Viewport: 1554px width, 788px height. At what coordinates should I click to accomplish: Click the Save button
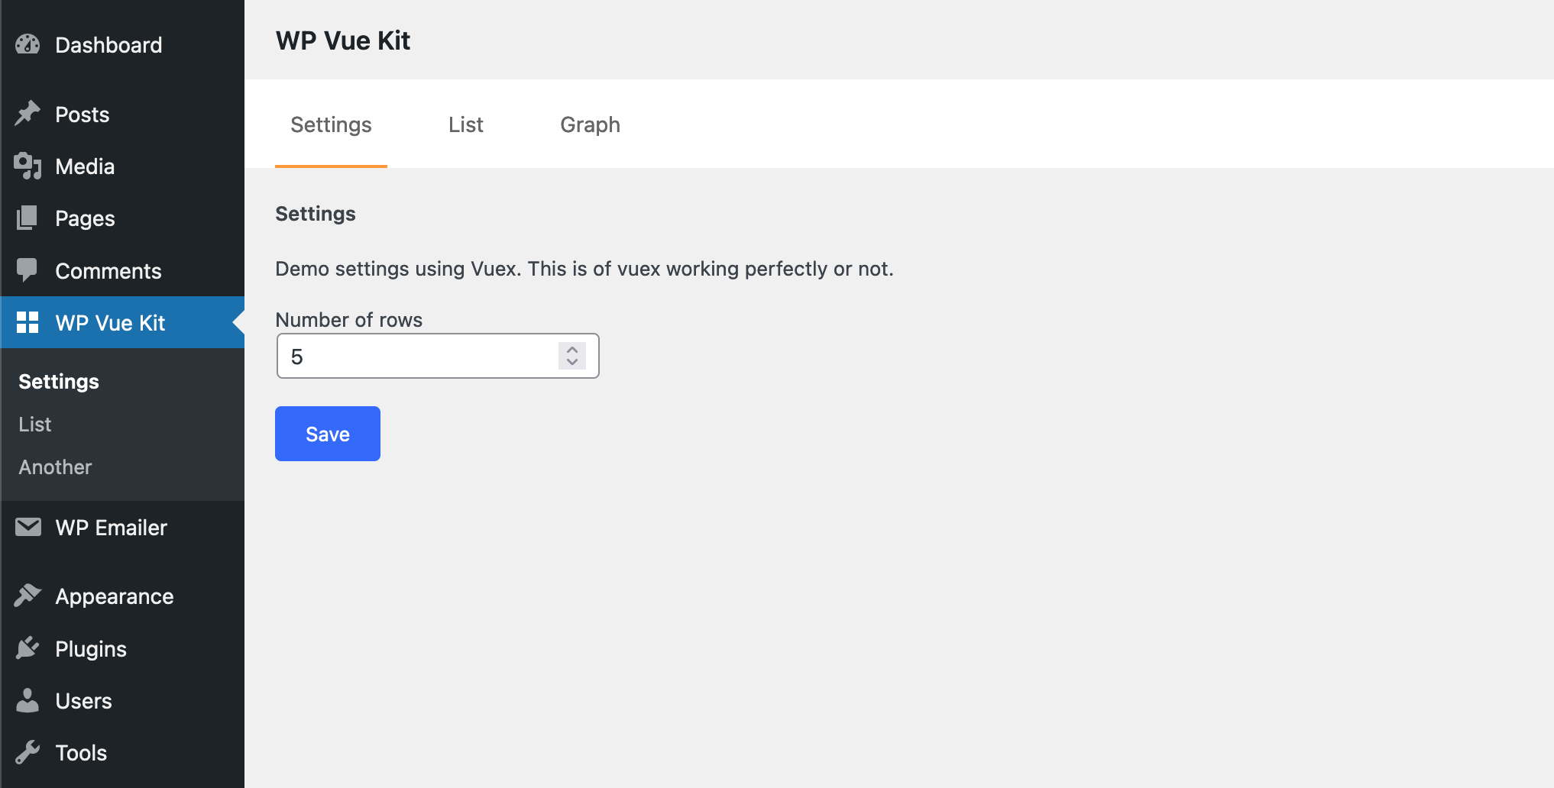coord(328,434)
